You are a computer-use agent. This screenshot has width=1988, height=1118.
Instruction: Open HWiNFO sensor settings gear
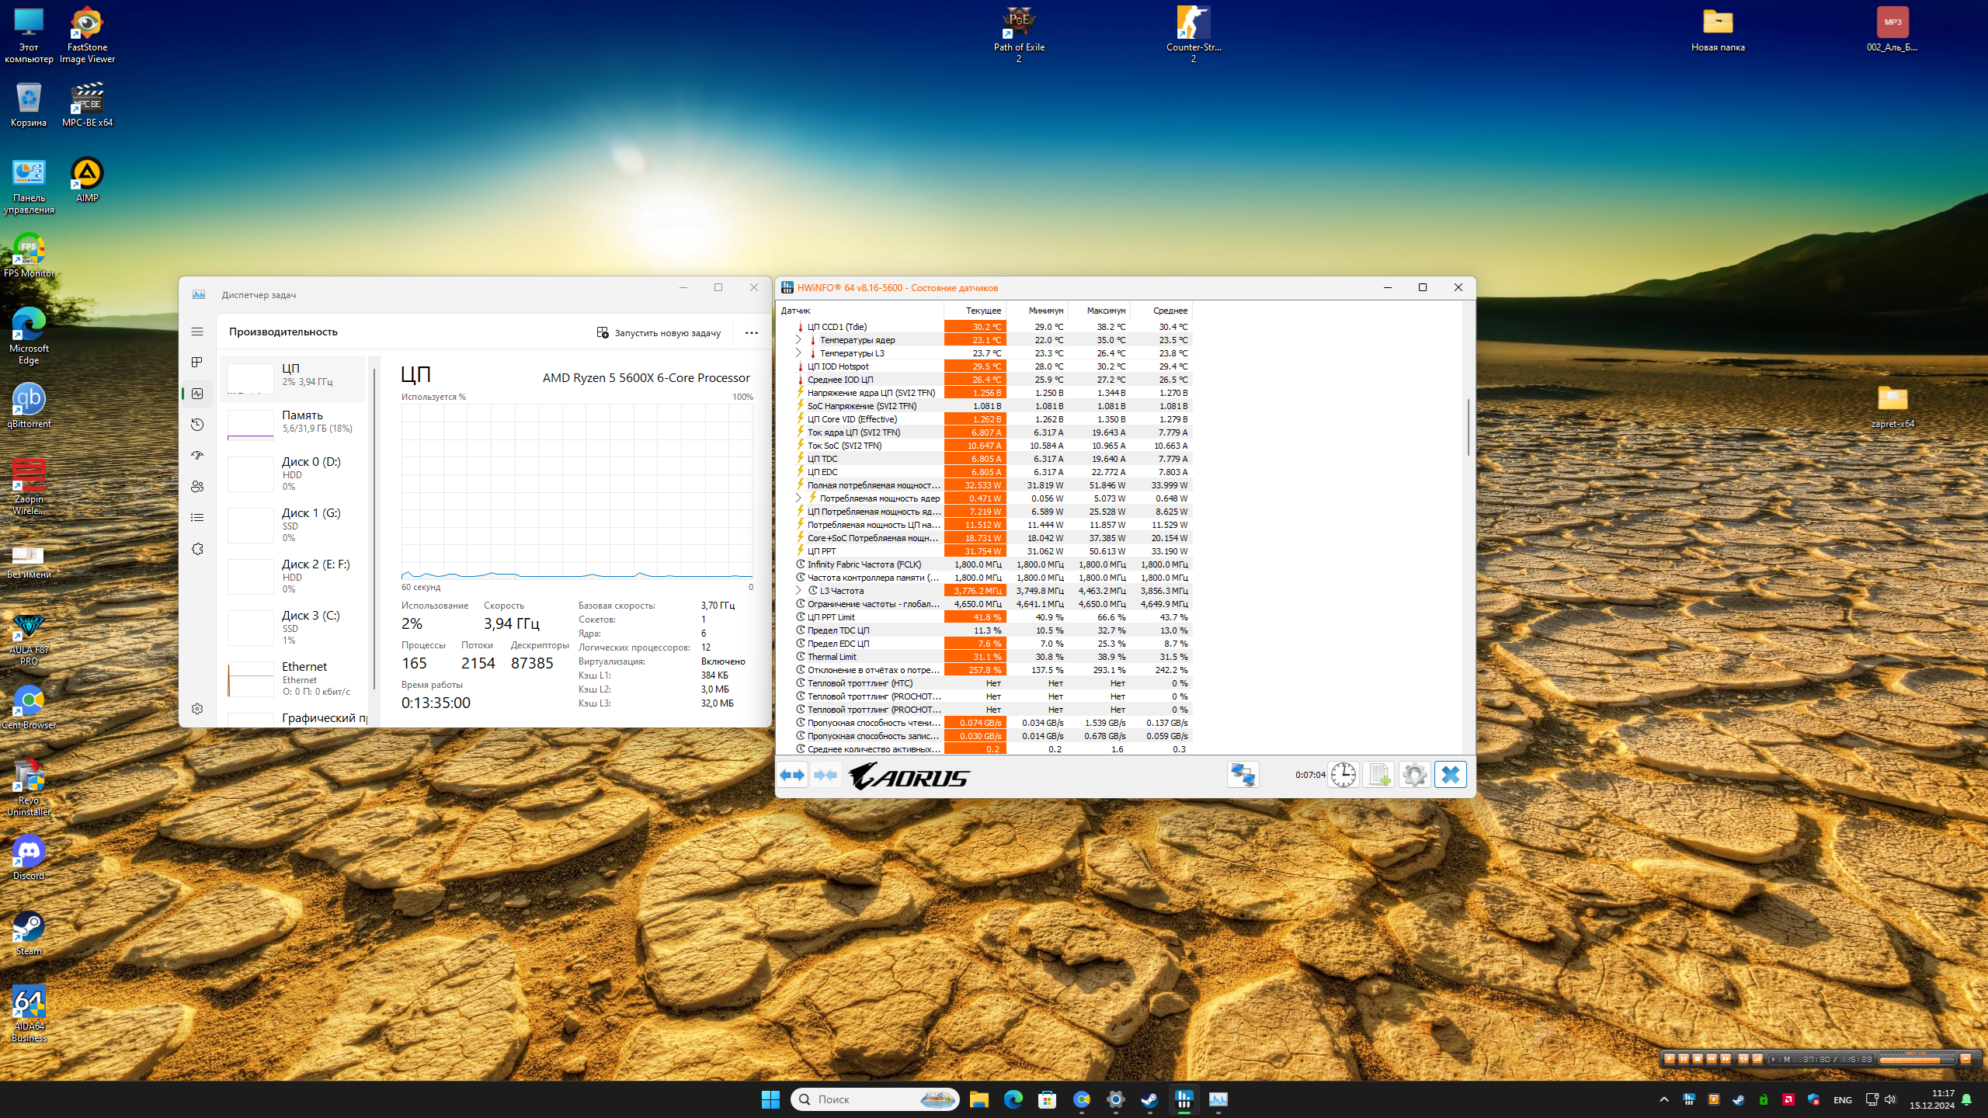[x=1414, y=775]
